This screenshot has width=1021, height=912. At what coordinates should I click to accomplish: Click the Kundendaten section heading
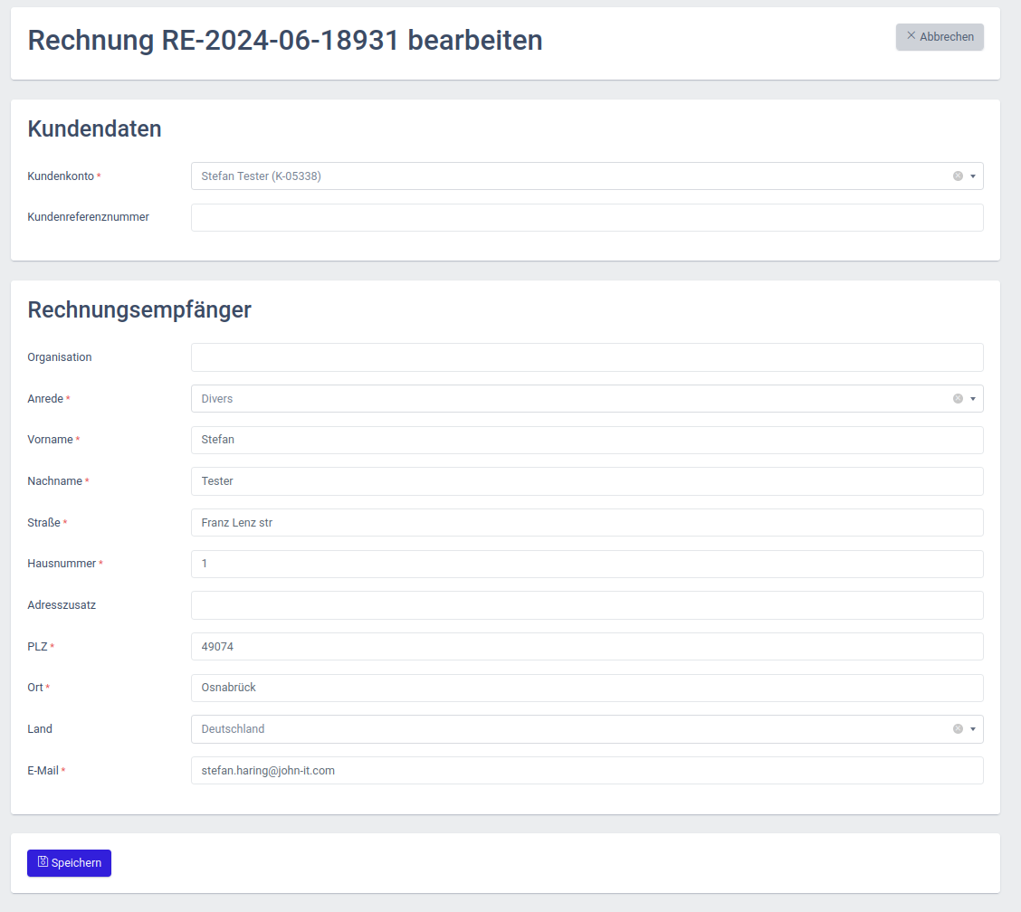pyautogui.click(x=94, y=128)
